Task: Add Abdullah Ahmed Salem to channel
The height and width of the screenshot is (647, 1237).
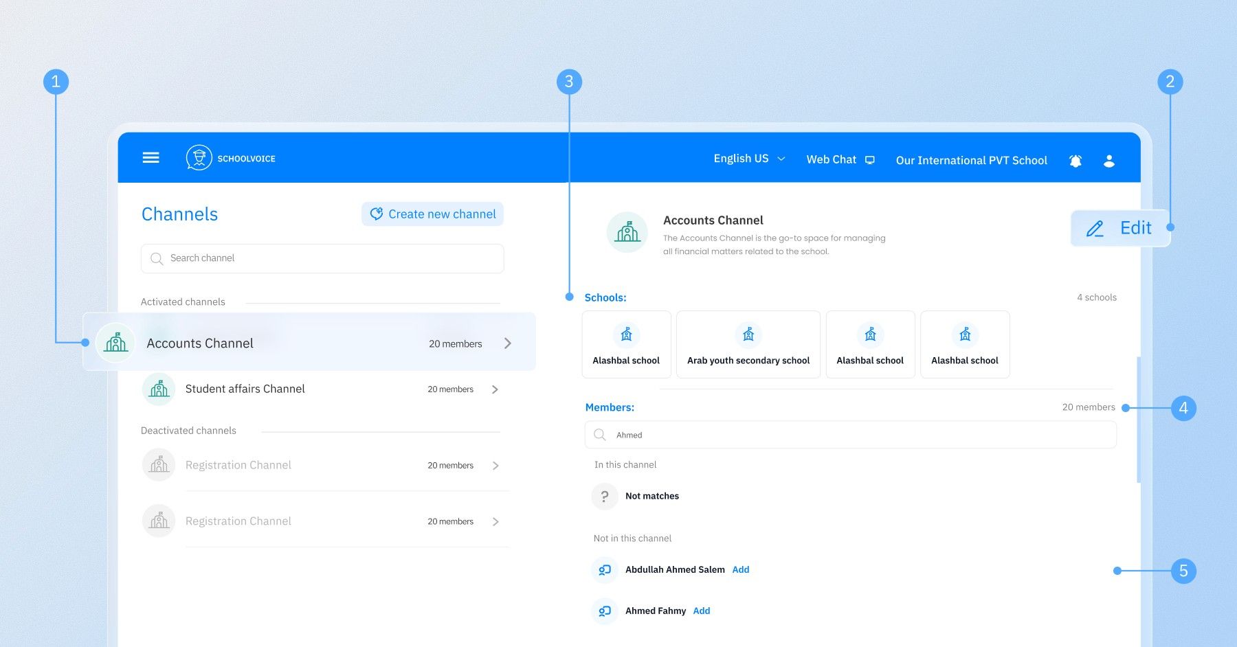Action: tap(741, 570)
